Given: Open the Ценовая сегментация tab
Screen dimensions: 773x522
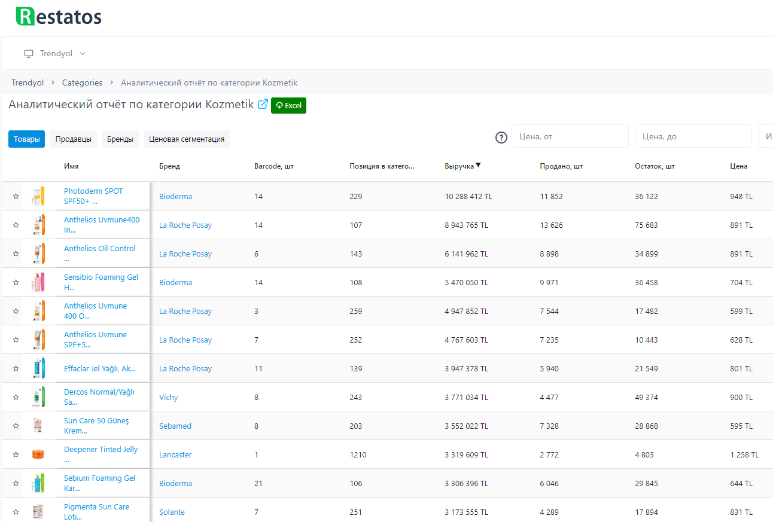Looking at the screenshot, I should (x=187, y=139).
